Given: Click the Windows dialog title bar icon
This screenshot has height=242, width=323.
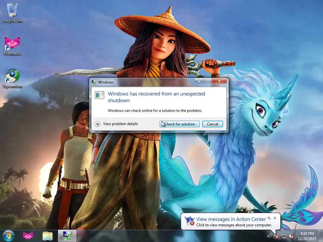Looking at the screenshot, I should (94, 82).
